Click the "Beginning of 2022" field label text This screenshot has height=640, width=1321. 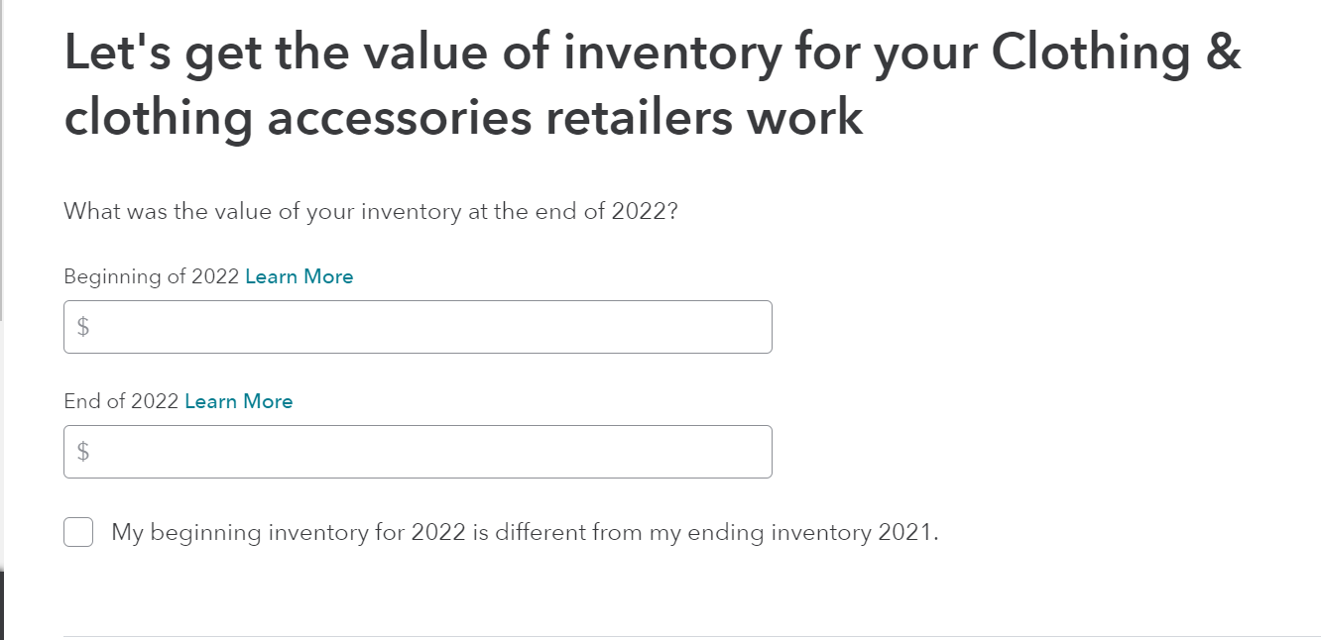click(x=151, y=276)
